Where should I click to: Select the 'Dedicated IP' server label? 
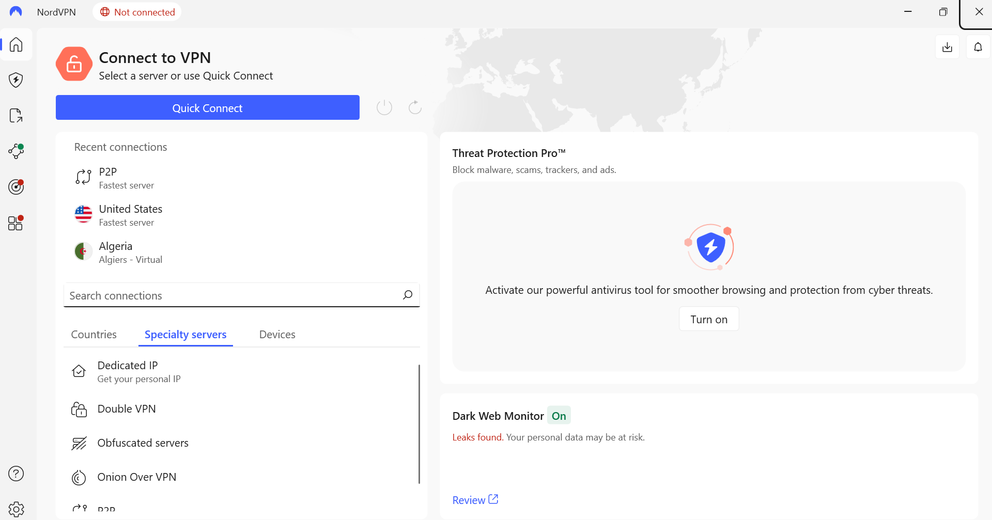[x=128, y=365]
